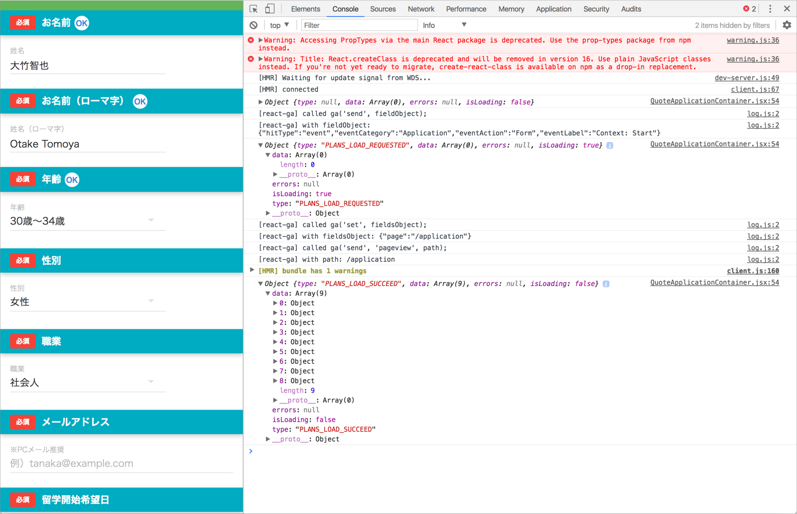797x514 pixels.
Task: Click the console Filter input
Action: click(x=359, y=25)
